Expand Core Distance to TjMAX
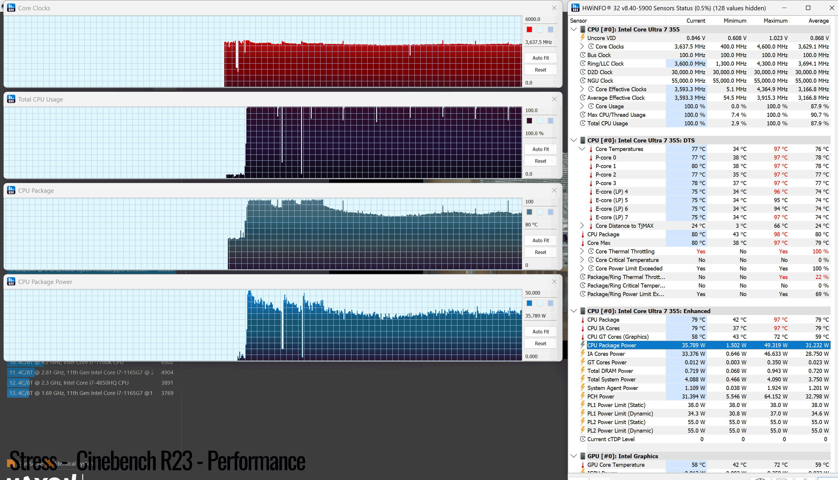The width and height of the screenshot is (838, 480). pyautogui.click(x=582, y=226)
